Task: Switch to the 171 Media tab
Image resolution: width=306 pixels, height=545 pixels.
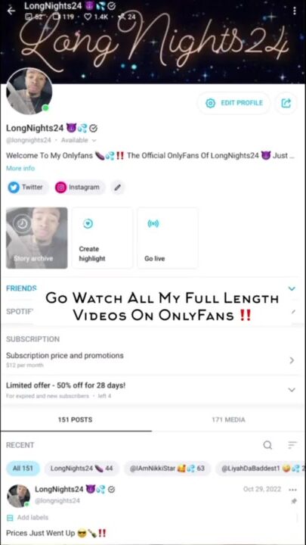Action: coord(228,420)
